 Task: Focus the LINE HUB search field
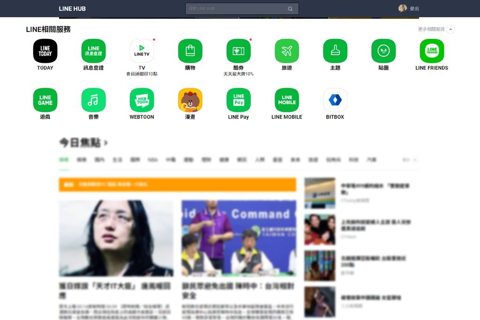pos(242,9)
